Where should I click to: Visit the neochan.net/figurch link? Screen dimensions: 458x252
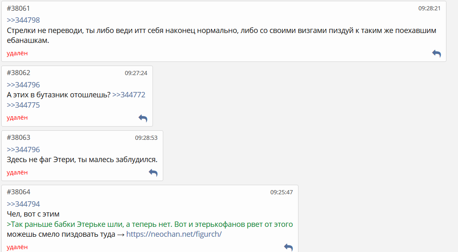point(174,234)
